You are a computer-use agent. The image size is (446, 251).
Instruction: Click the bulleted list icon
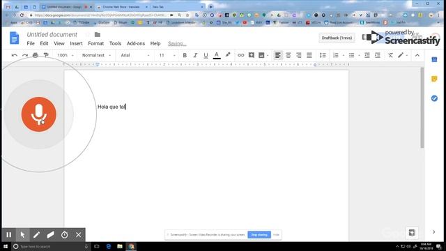tap(351, 55)
